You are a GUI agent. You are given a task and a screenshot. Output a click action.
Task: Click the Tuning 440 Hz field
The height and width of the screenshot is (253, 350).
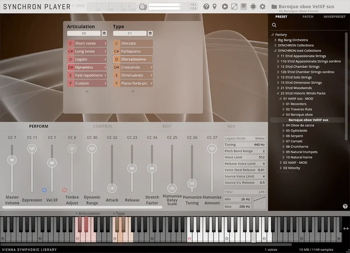pos(245,145)
